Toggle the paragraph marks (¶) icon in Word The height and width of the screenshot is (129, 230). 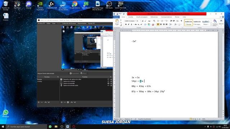(x=181, y=21)
